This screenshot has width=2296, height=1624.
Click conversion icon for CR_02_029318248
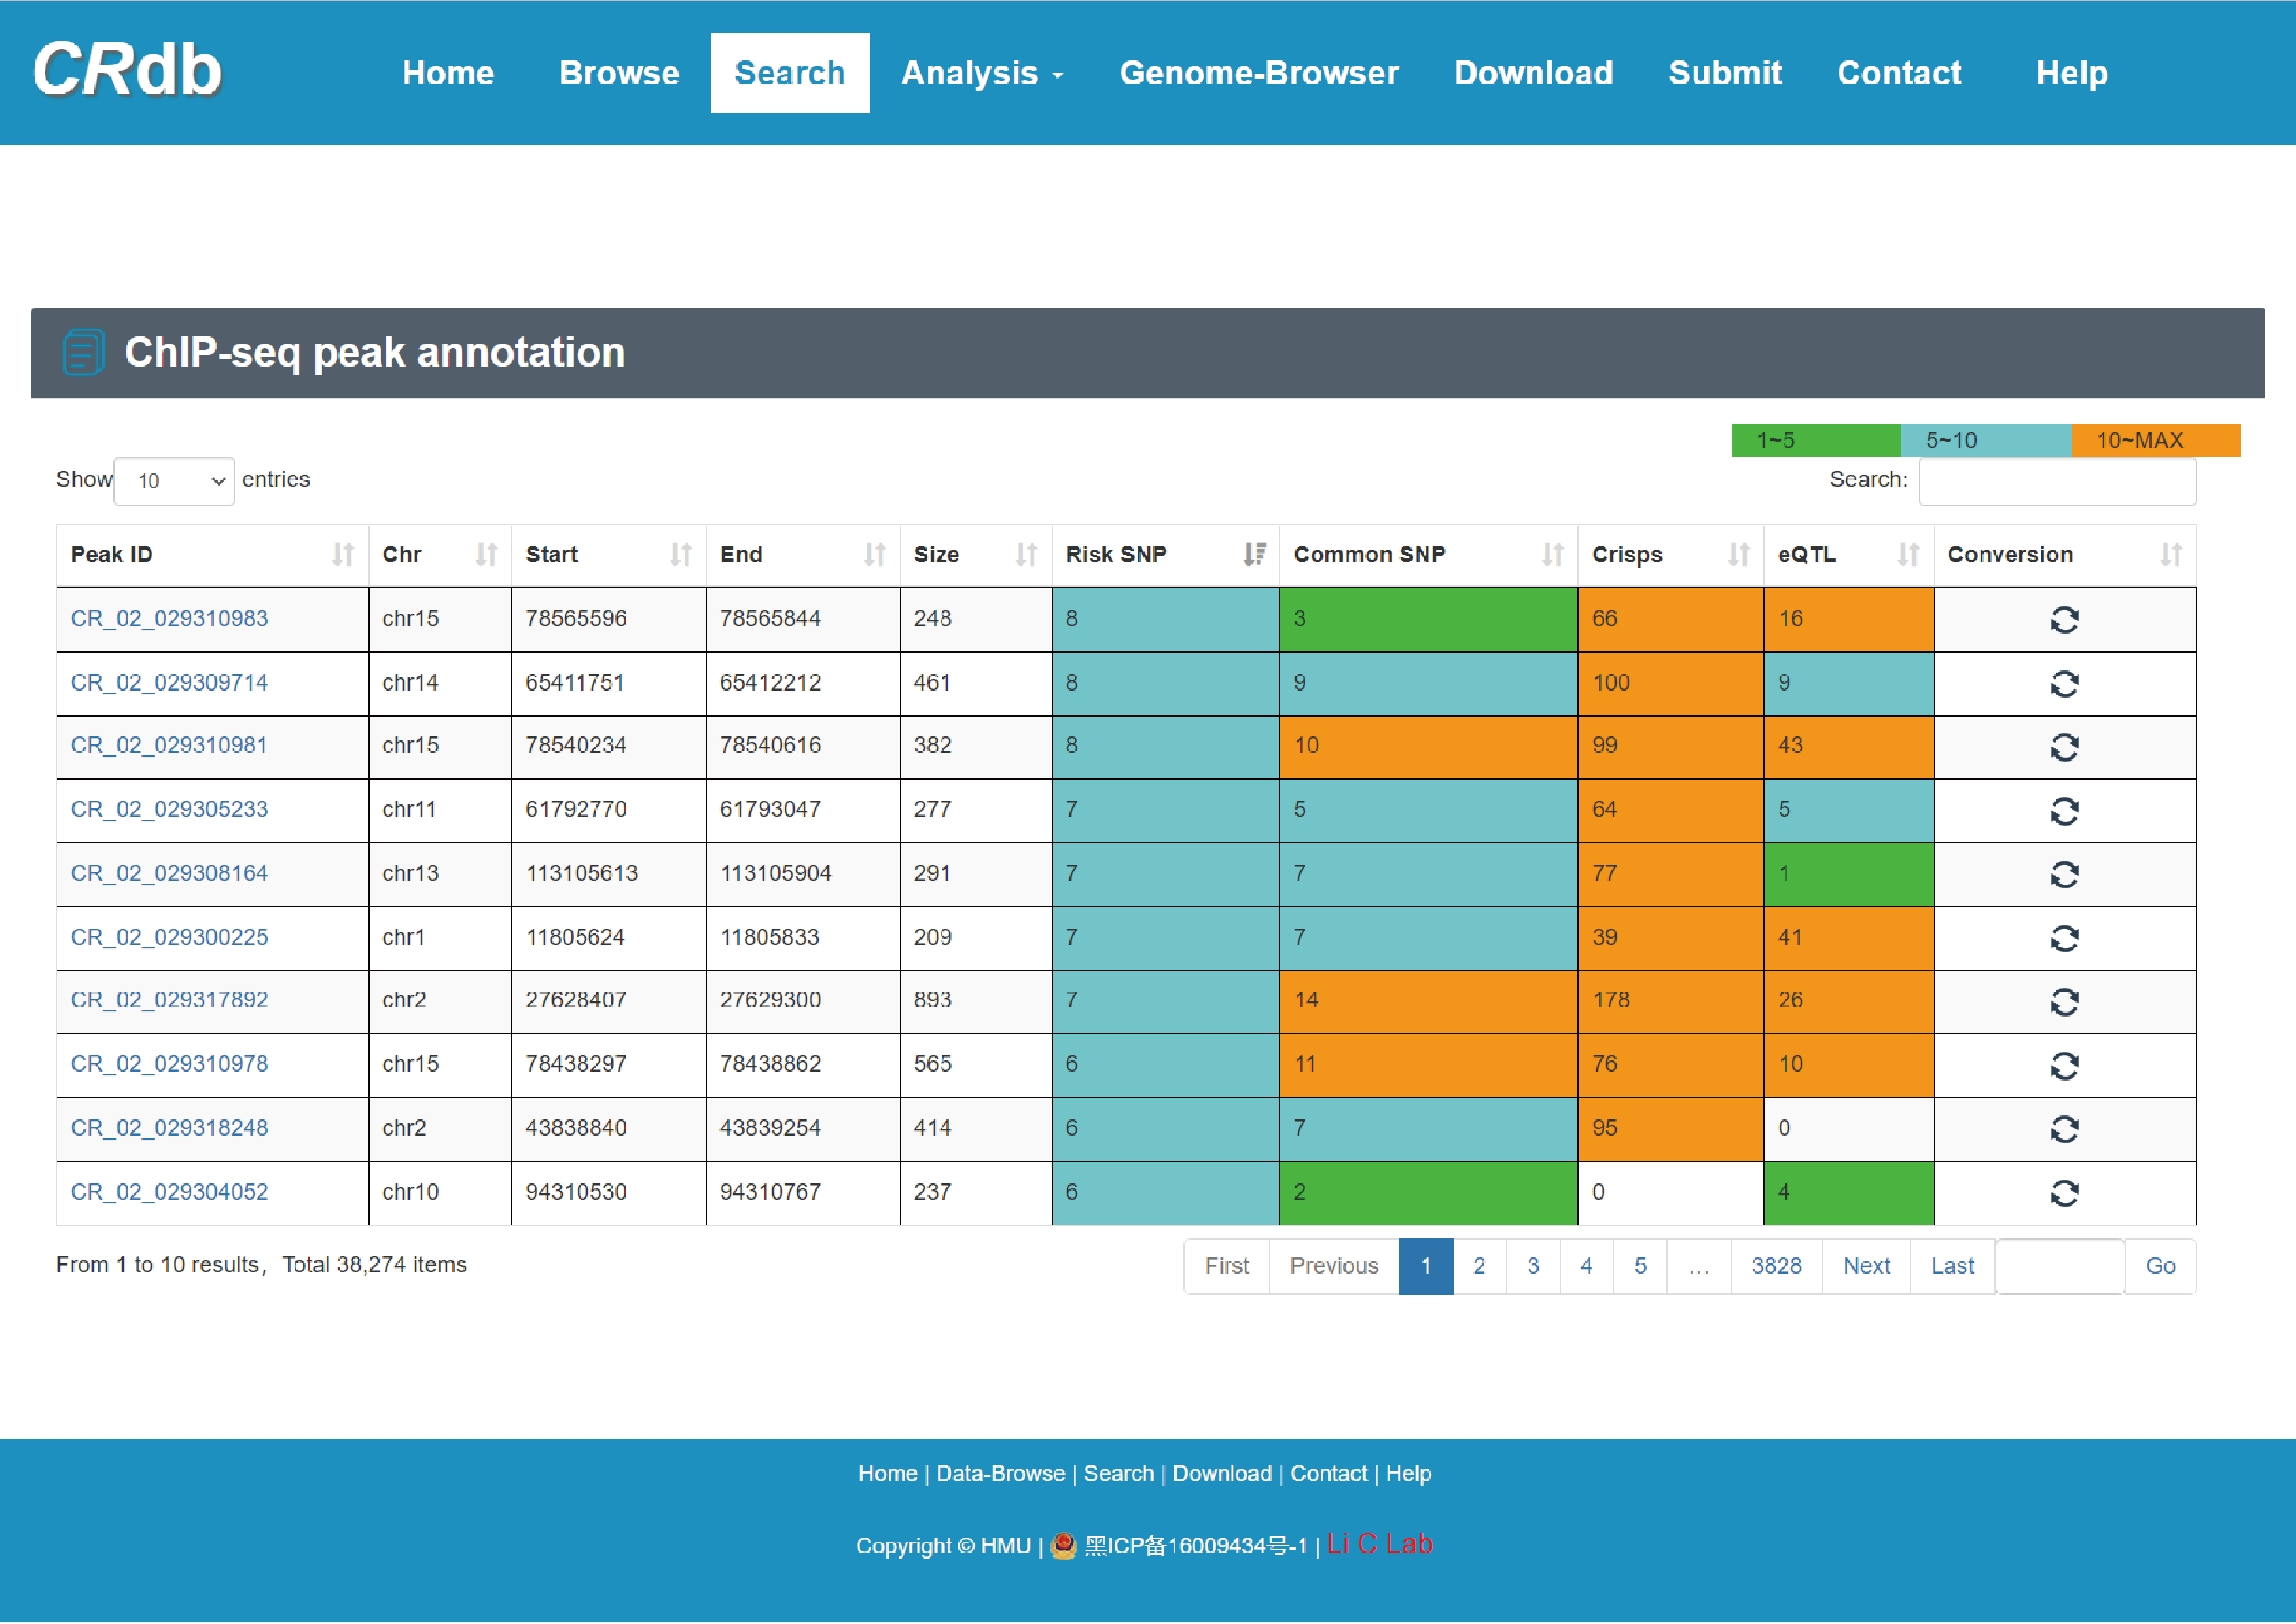2064,1130
